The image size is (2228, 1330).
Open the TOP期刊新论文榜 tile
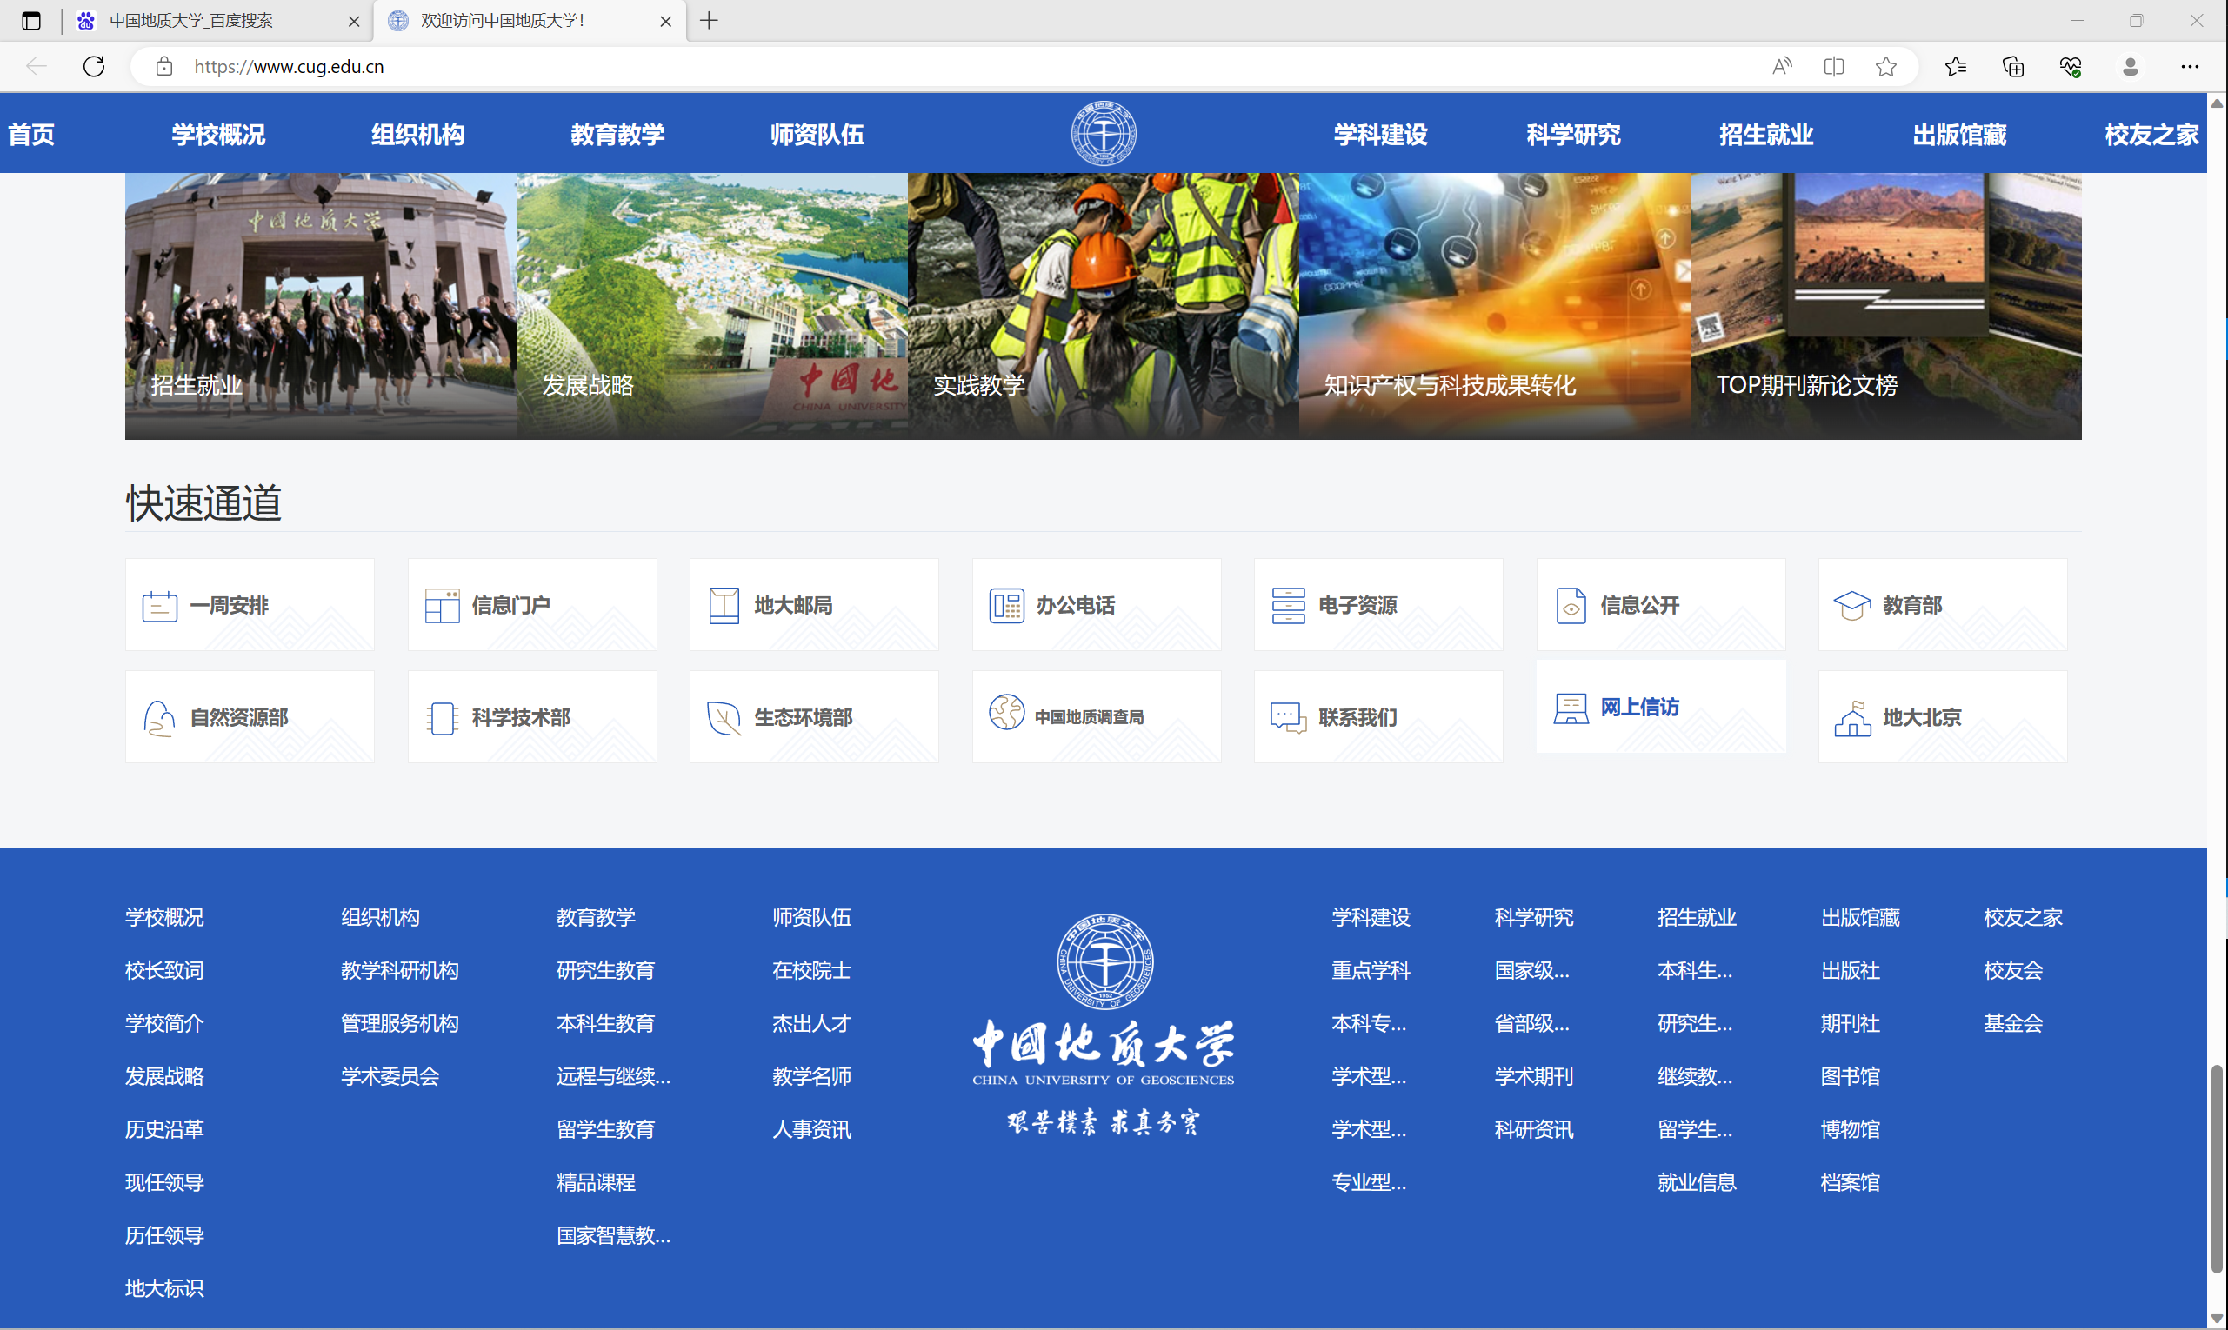[x=1886, y=306]
